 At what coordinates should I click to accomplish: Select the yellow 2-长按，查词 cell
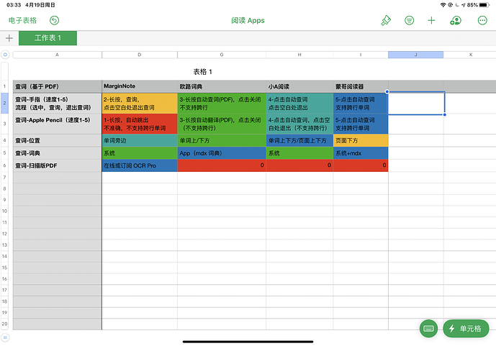pyautogui.click(x=140, y=104)
